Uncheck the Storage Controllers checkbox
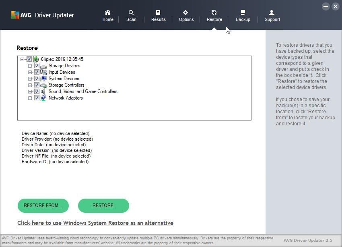 [37, 85]
